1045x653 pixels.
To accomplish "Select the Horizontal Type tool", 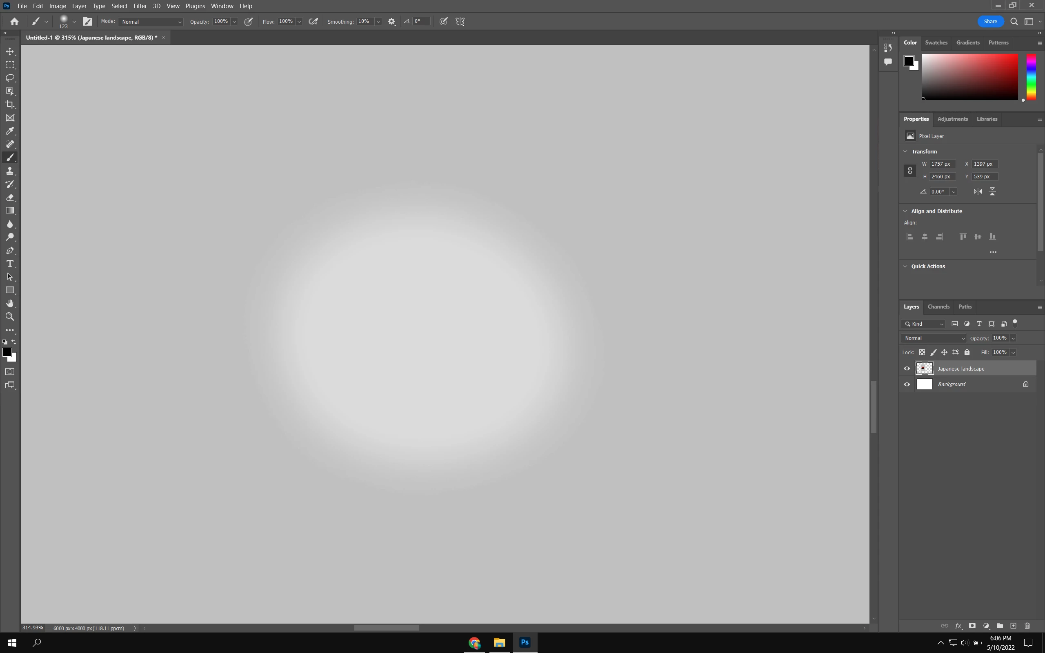I will point(10,264).
